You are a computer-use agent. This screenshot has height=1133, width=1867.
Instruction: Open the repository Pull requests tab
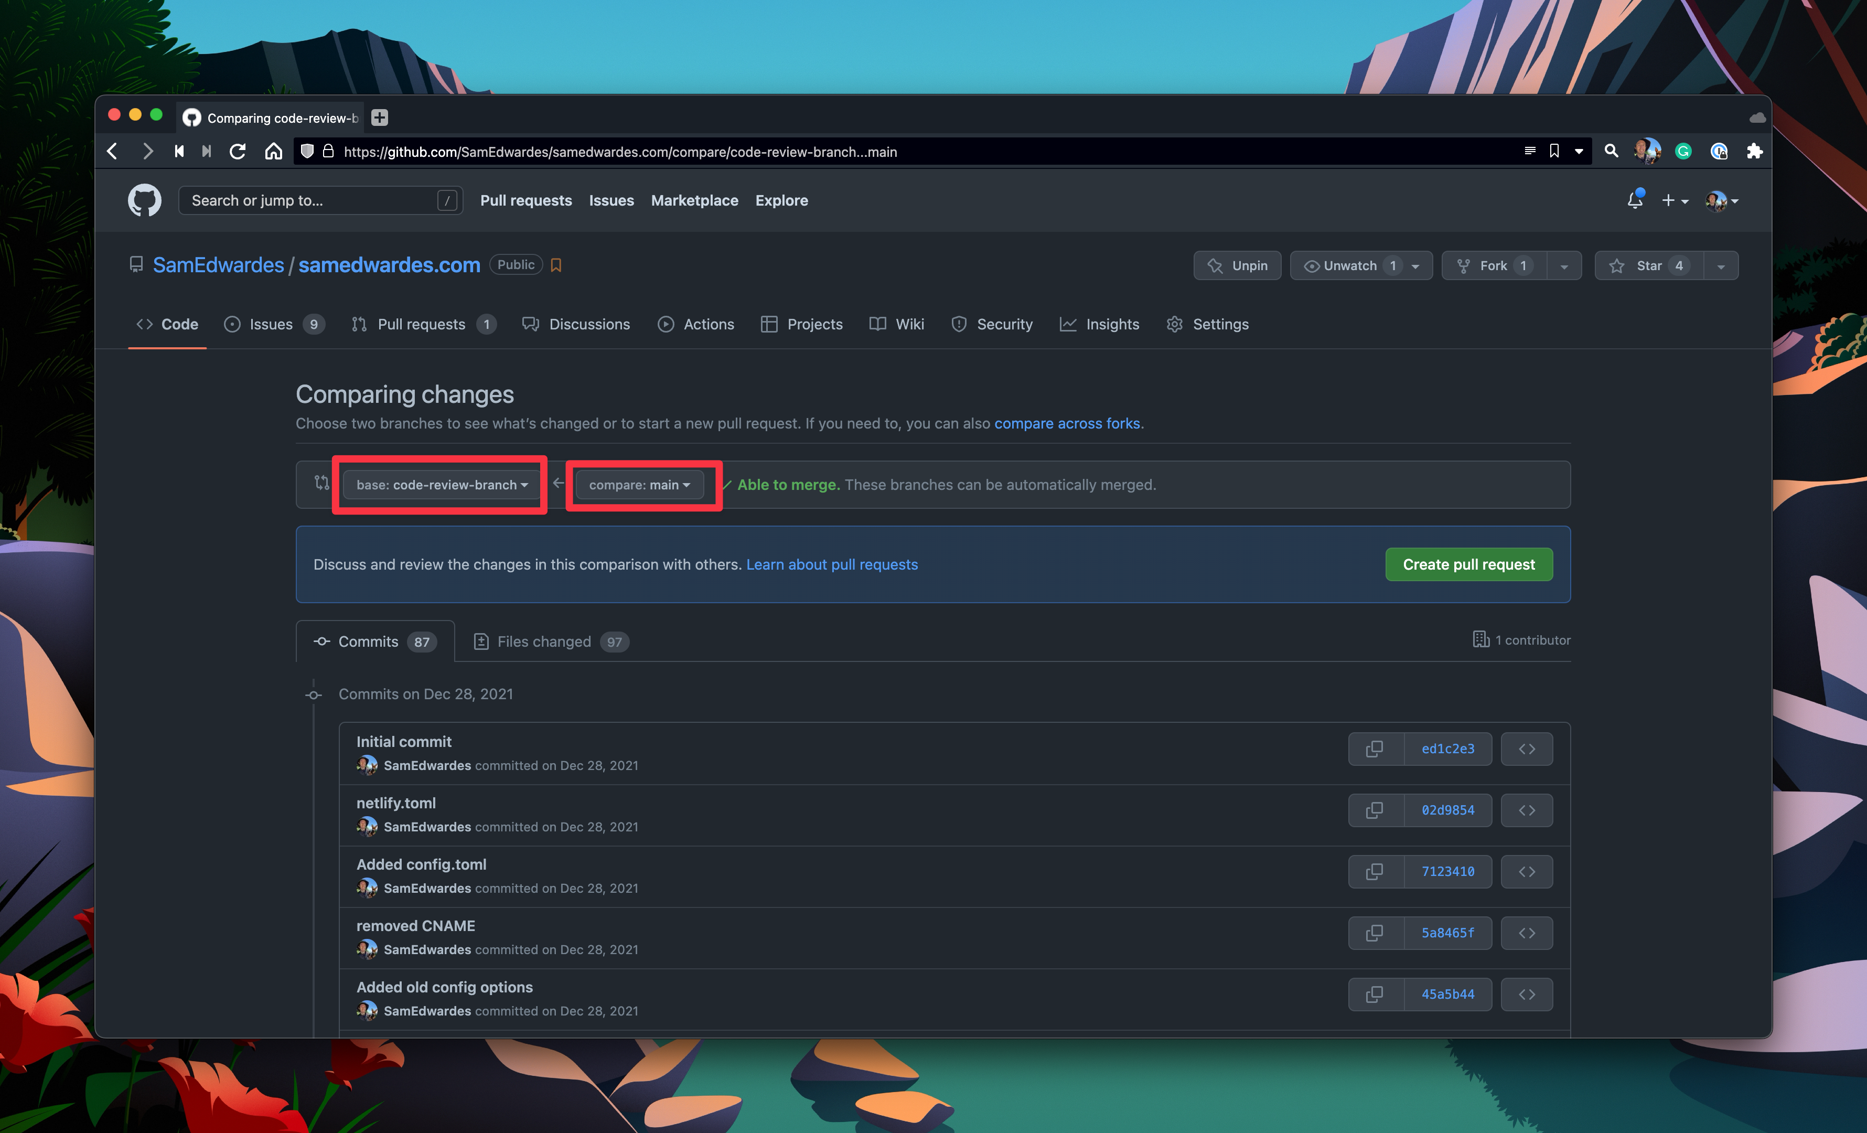424,324
